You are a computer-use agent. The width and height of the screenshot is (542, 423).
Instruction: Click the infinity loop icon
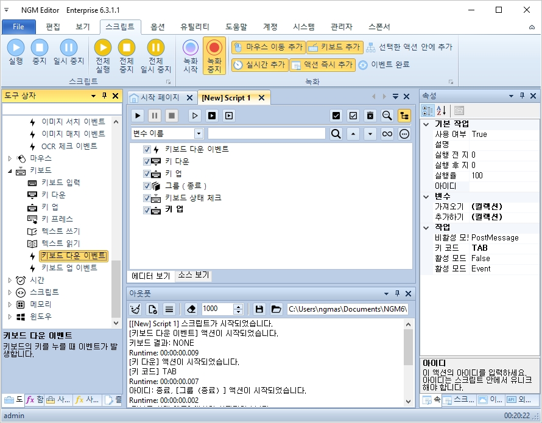387,134
